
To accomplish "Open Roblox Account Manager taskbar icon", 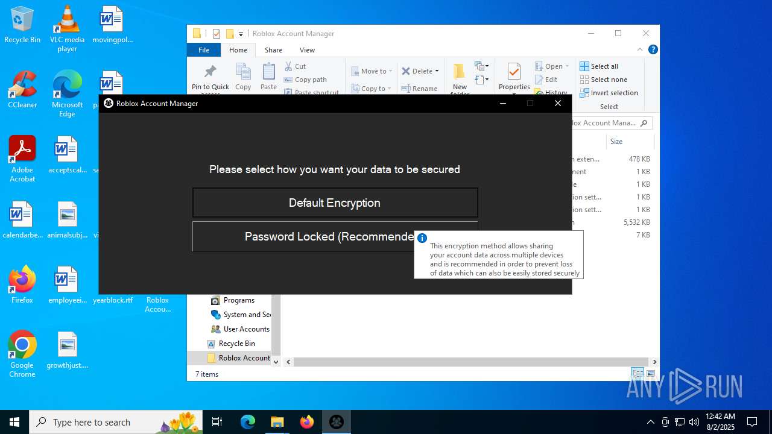I will point(337,422).
